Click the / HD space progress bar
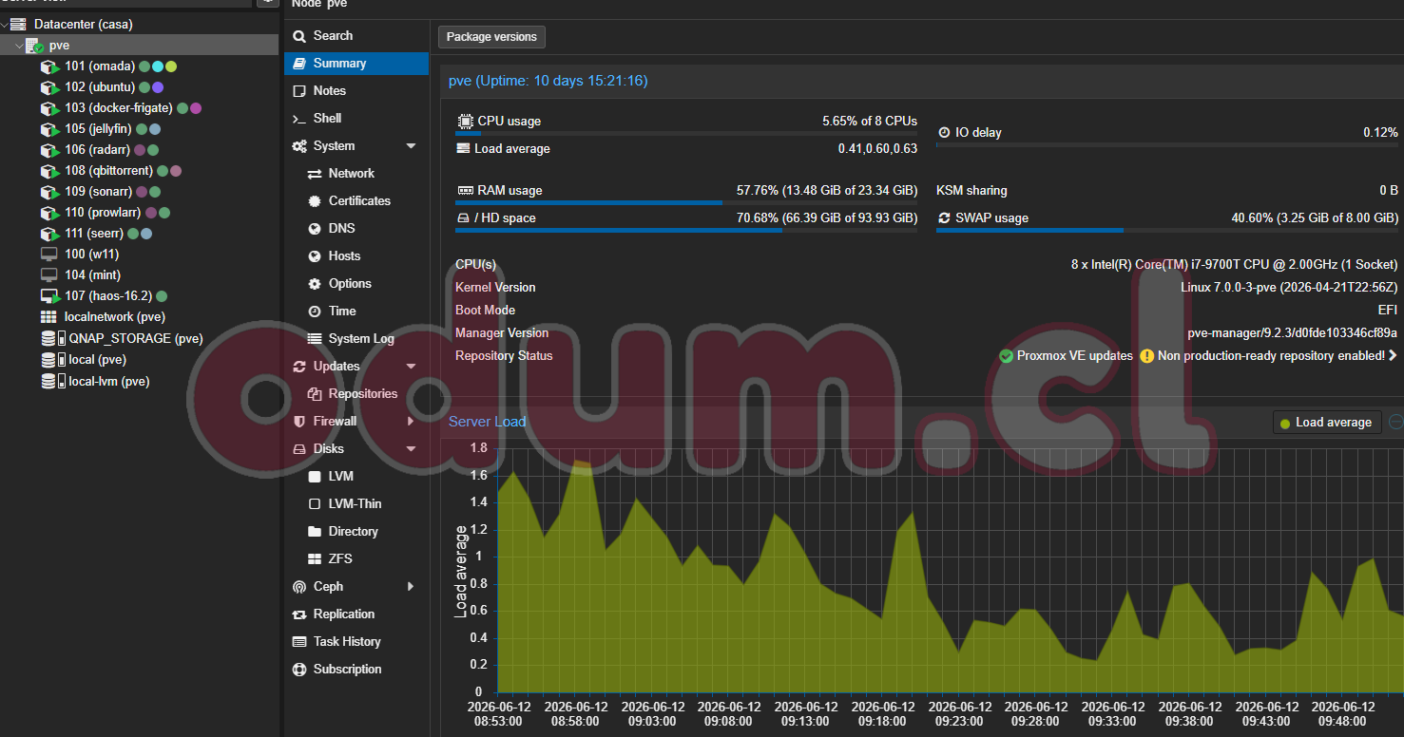This screenshot has width=1404, height=737. coord(686,230)
